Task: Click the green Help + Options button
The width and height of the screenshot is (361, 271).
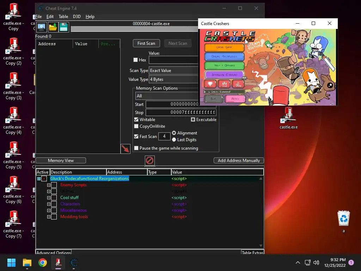Action: [224, 65]
